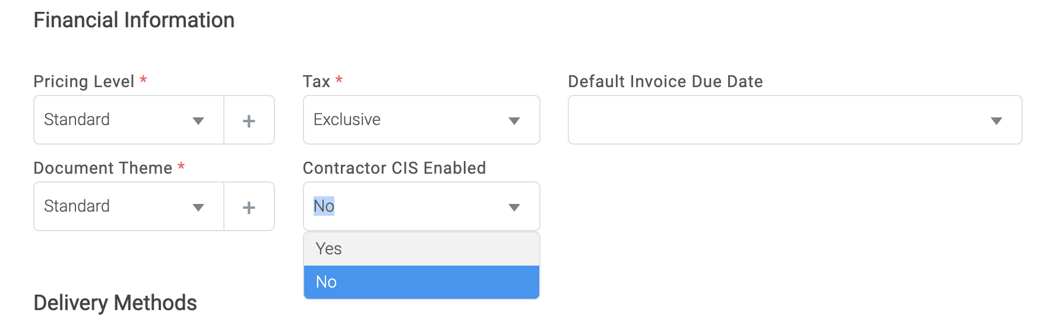Click the plus icon beside Document Theme
The height and width of the screenshot is (332, 1050).
(249, 207)
